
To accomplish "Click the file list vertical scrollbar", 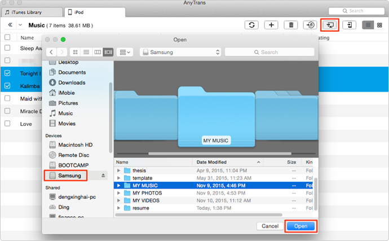I will point(316,194).
